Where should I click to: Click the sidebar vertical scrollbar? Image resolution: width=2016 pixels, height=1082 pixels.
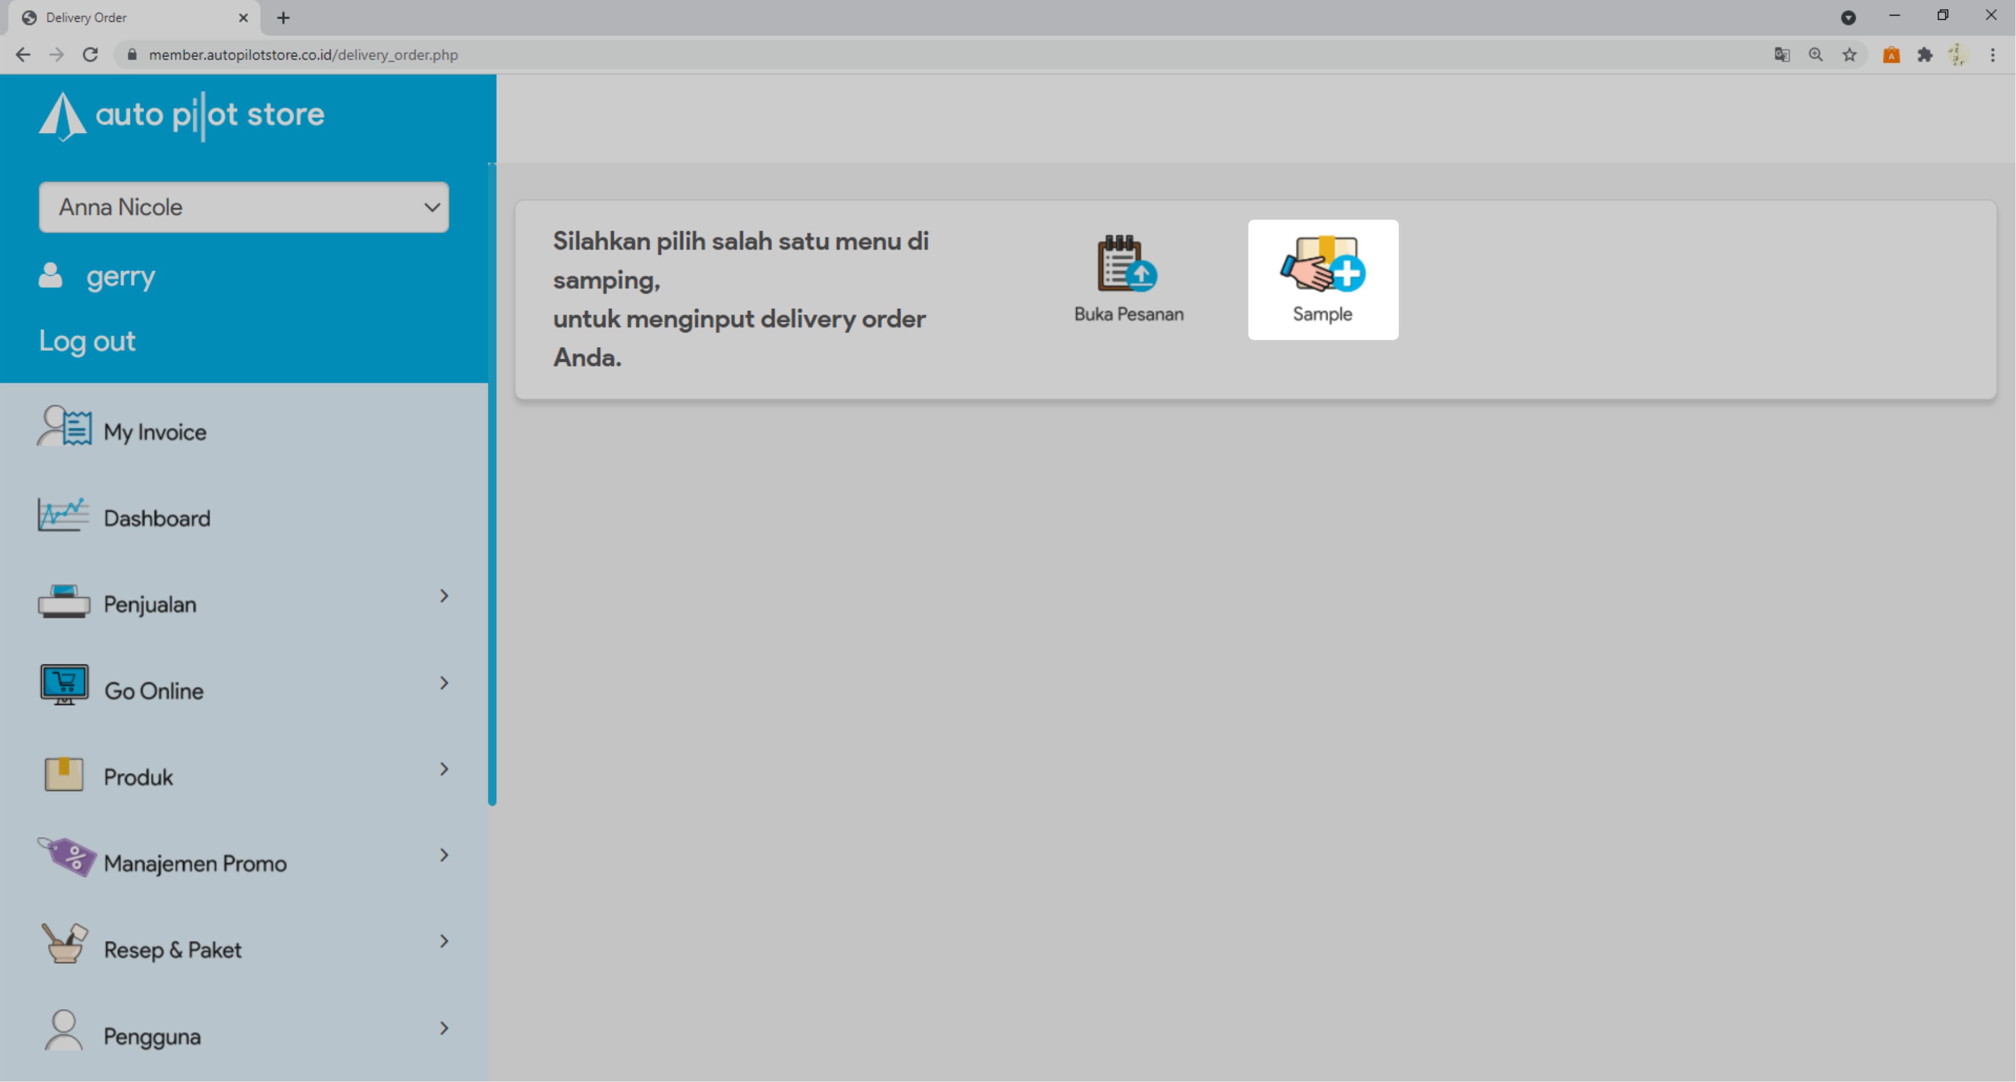point(491,485)
